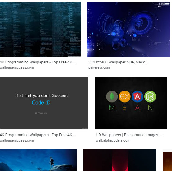Open the man standing on rock wallpaper
The width and height of the screenshot is (172, 172).
point(39,160)
